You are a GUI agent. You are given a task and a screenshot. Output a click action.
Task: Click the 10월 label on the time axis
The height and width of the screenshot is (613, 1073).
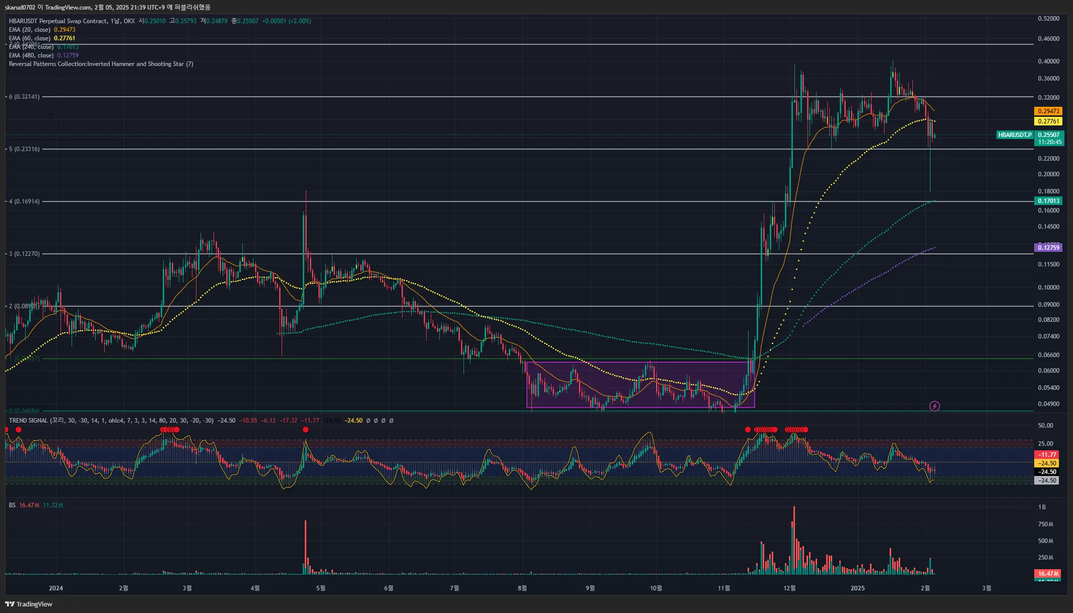656,588
